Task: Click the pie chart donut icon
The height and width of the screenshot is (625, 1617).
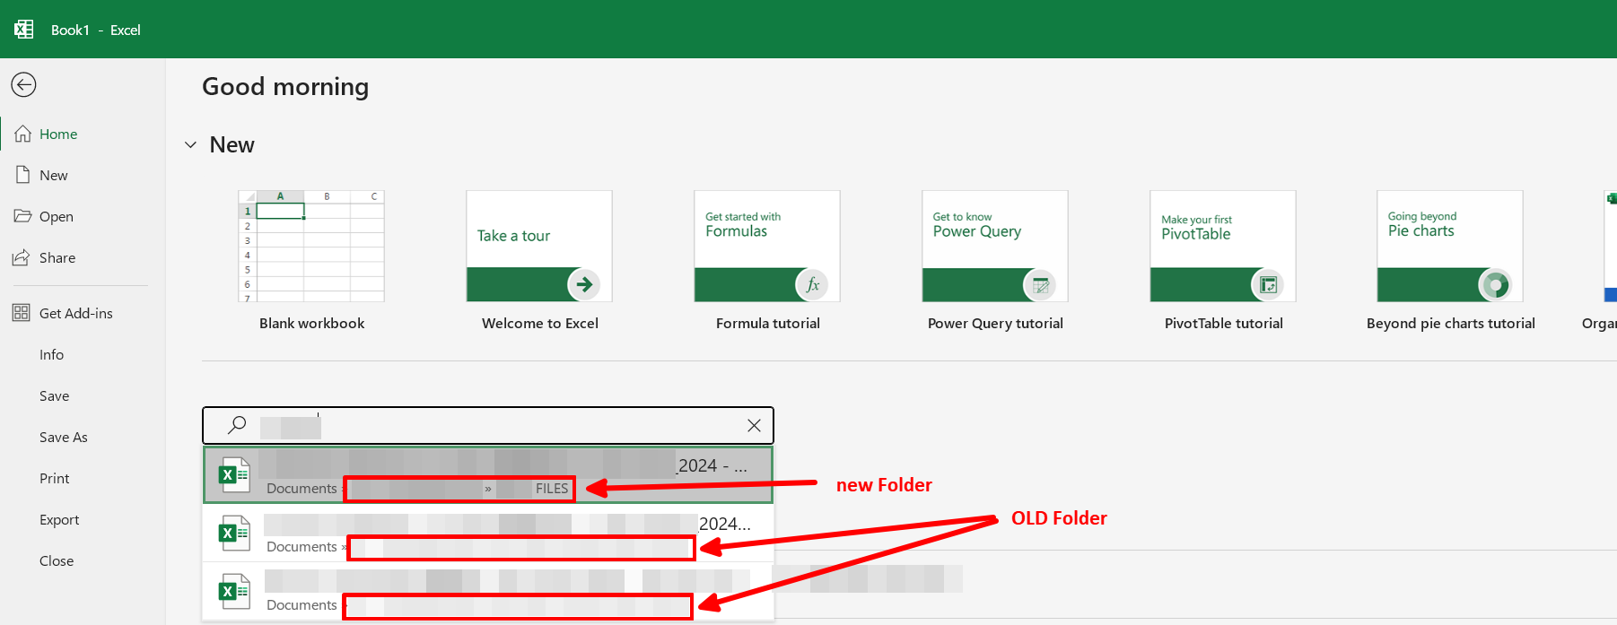Action: [x=1495, y=284]
